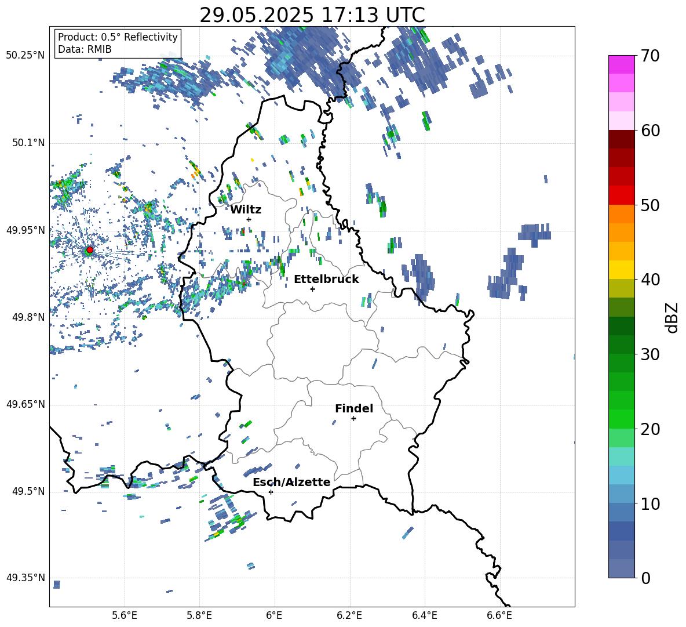
Task: Click the 5.8°E longitude label
Action: pyautogui.click(x=199, y=615)
